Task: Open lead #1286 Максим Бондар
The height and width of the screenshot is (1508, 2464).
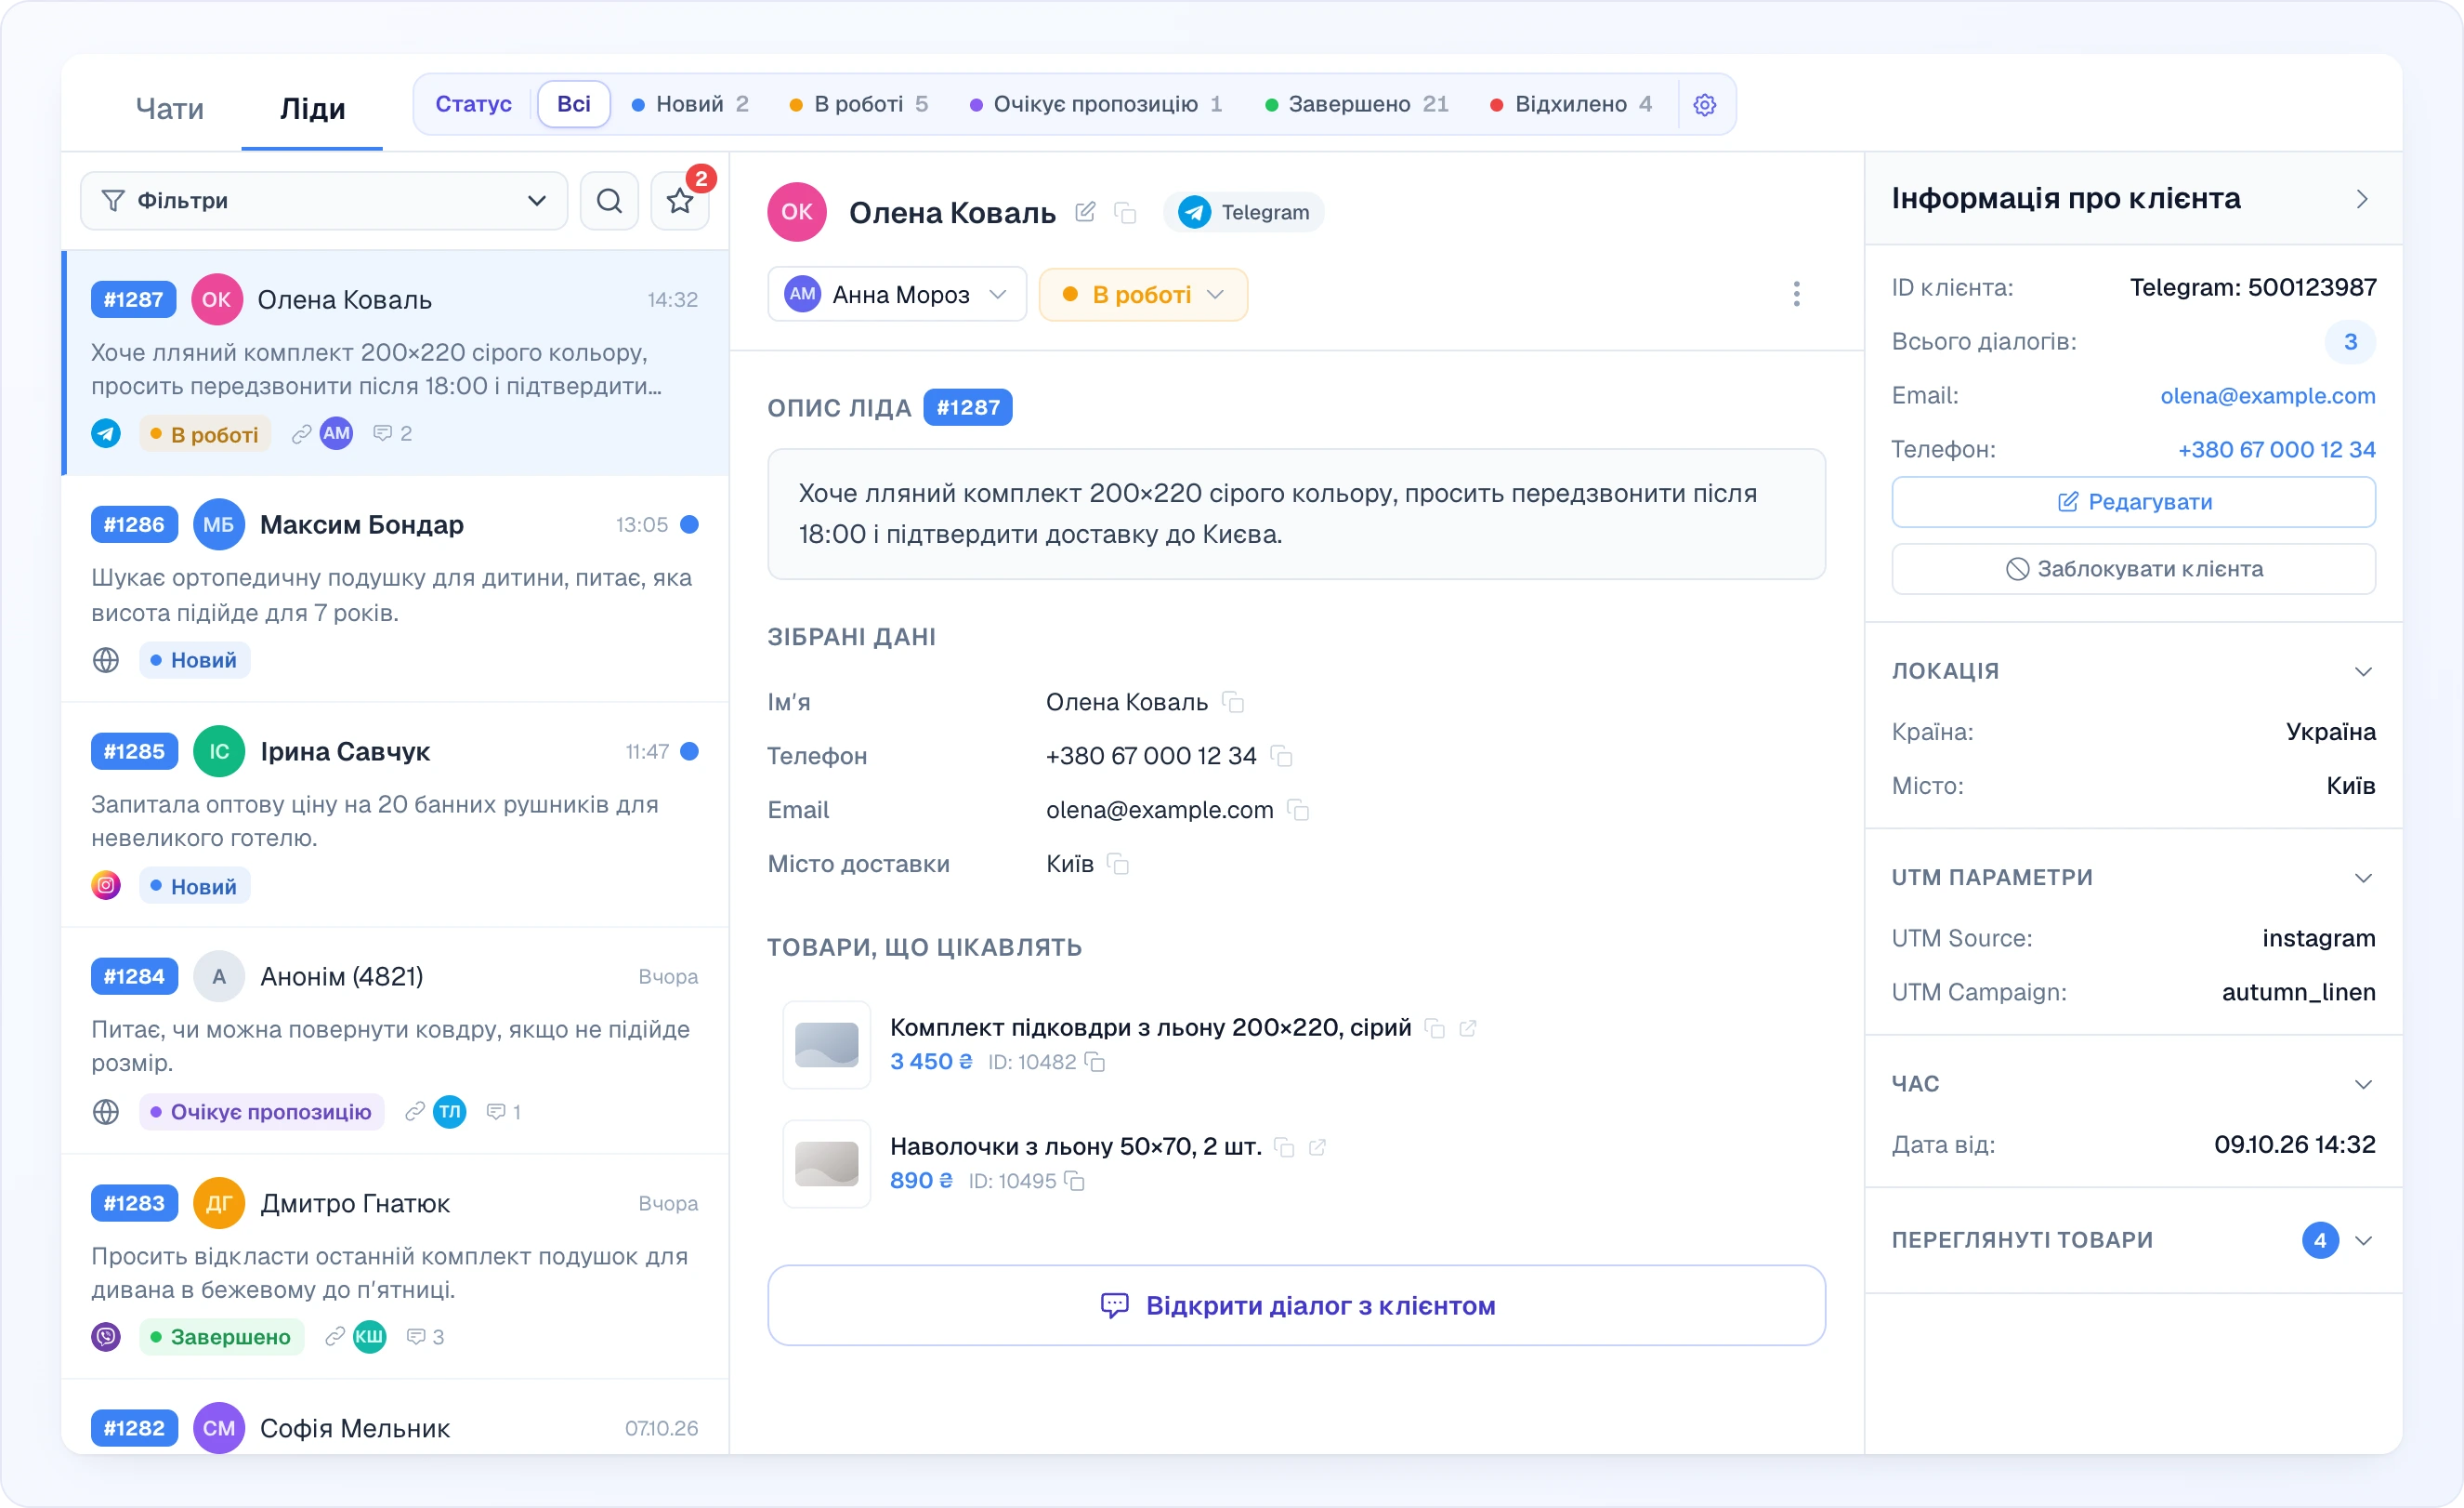Action: tap(395, 589)
